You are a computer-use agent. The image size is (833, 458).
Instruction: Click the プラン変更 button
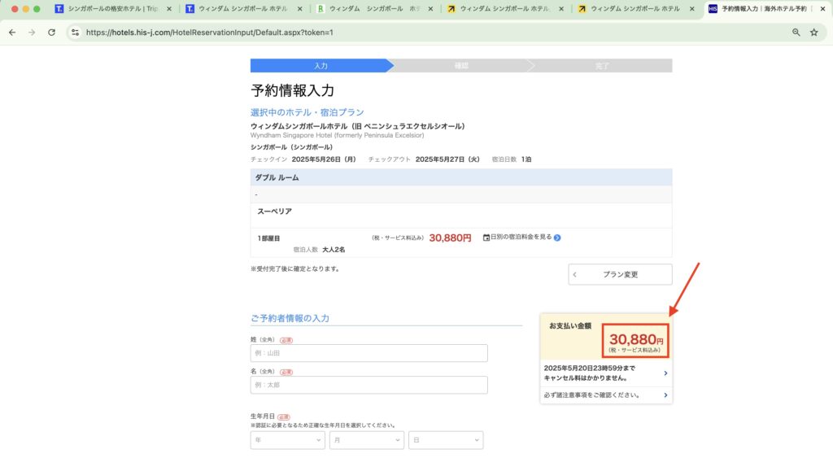620,274
